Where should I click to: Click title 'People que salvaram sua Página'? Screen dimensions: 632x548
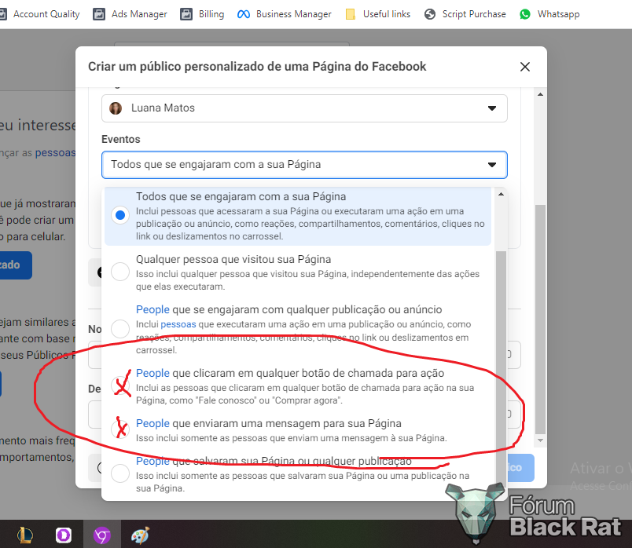point(274,461)
